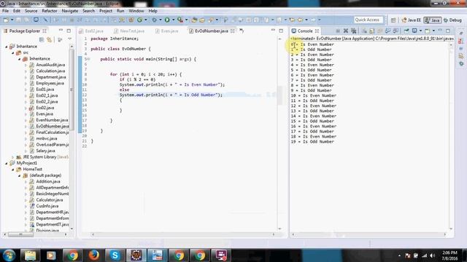Click the New Java Class icon
Image resolution: width=467 pixels, height=262 pixels.
click(139, 20)
